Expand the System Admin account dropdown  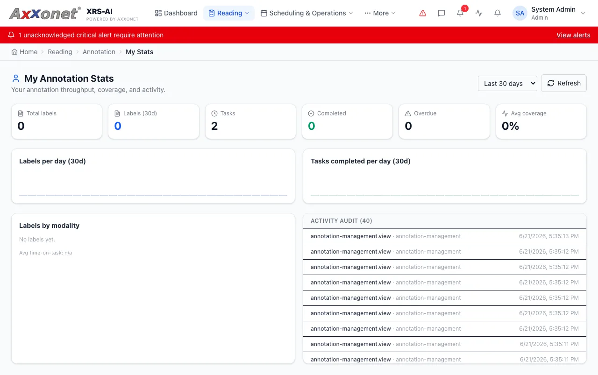pos(549,13)
